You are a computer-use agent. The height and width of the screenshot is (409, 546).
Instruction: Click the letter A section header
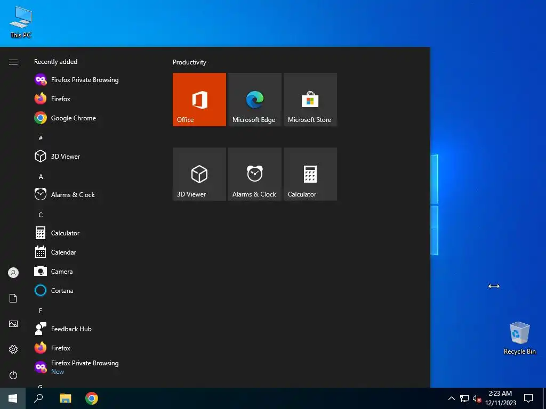(41, 176)
